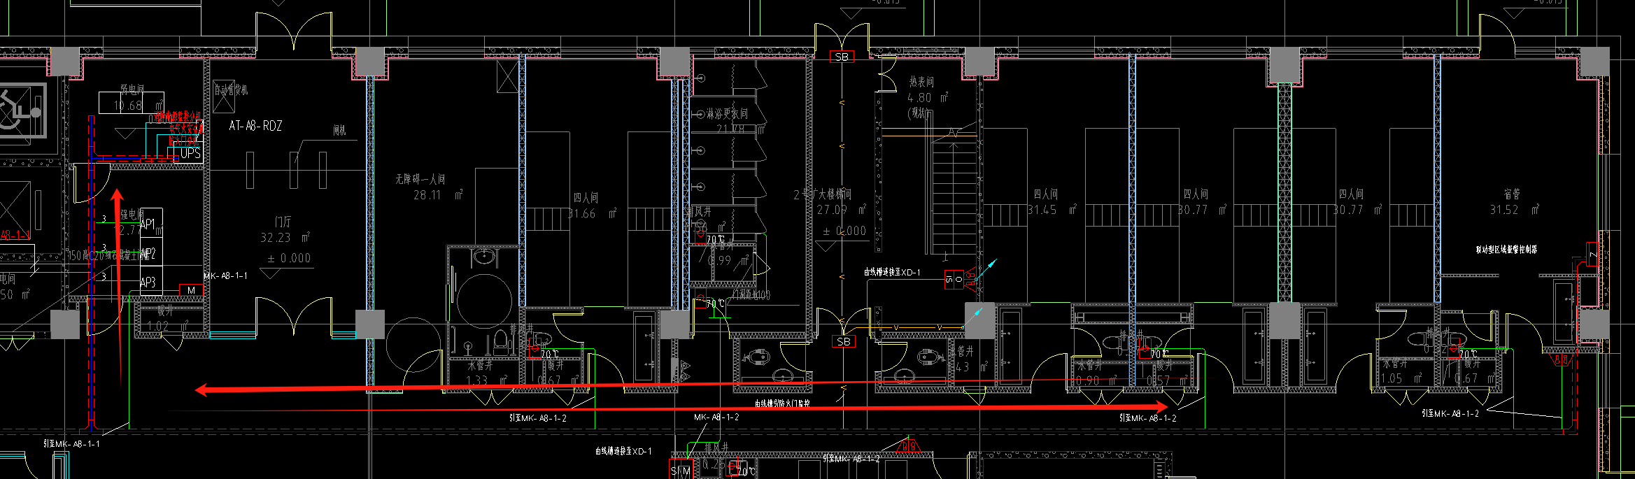Select the 31.52 ㎡ area value

pyautogui.click(x=1515, y=210)
